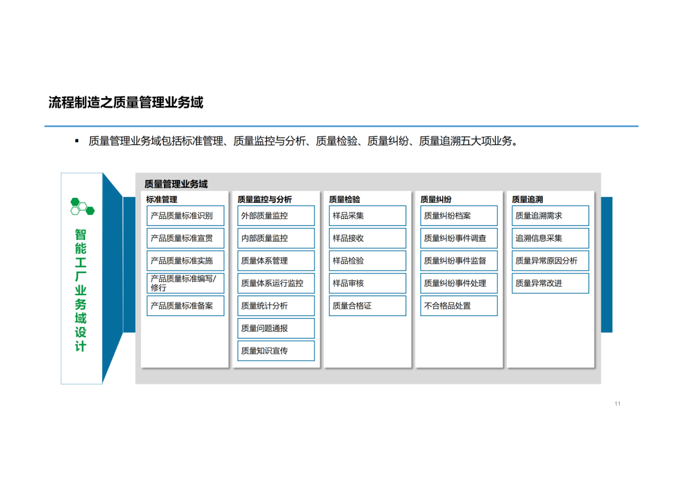The height and width of the screenshot is (483, 683).
Task: Click the 质量追溯需求 box
Action: [x=550, y=216]
